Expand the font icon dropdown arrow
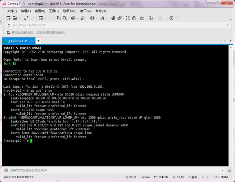235x182 pixels. pyautogui.click(x=106, y=18)
